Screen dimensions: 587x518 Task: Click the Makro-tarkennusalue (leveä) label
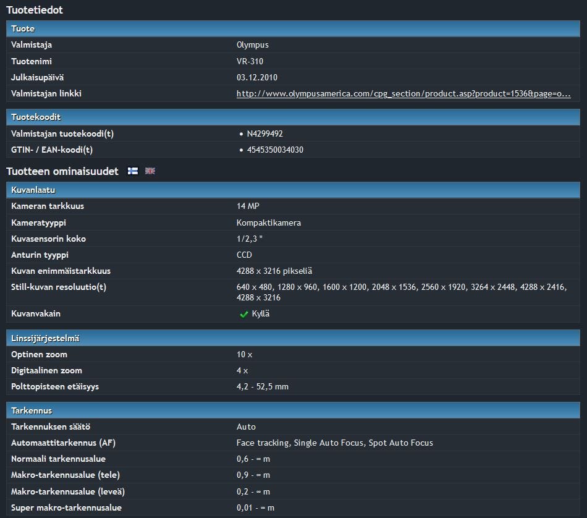pos(68,491)
